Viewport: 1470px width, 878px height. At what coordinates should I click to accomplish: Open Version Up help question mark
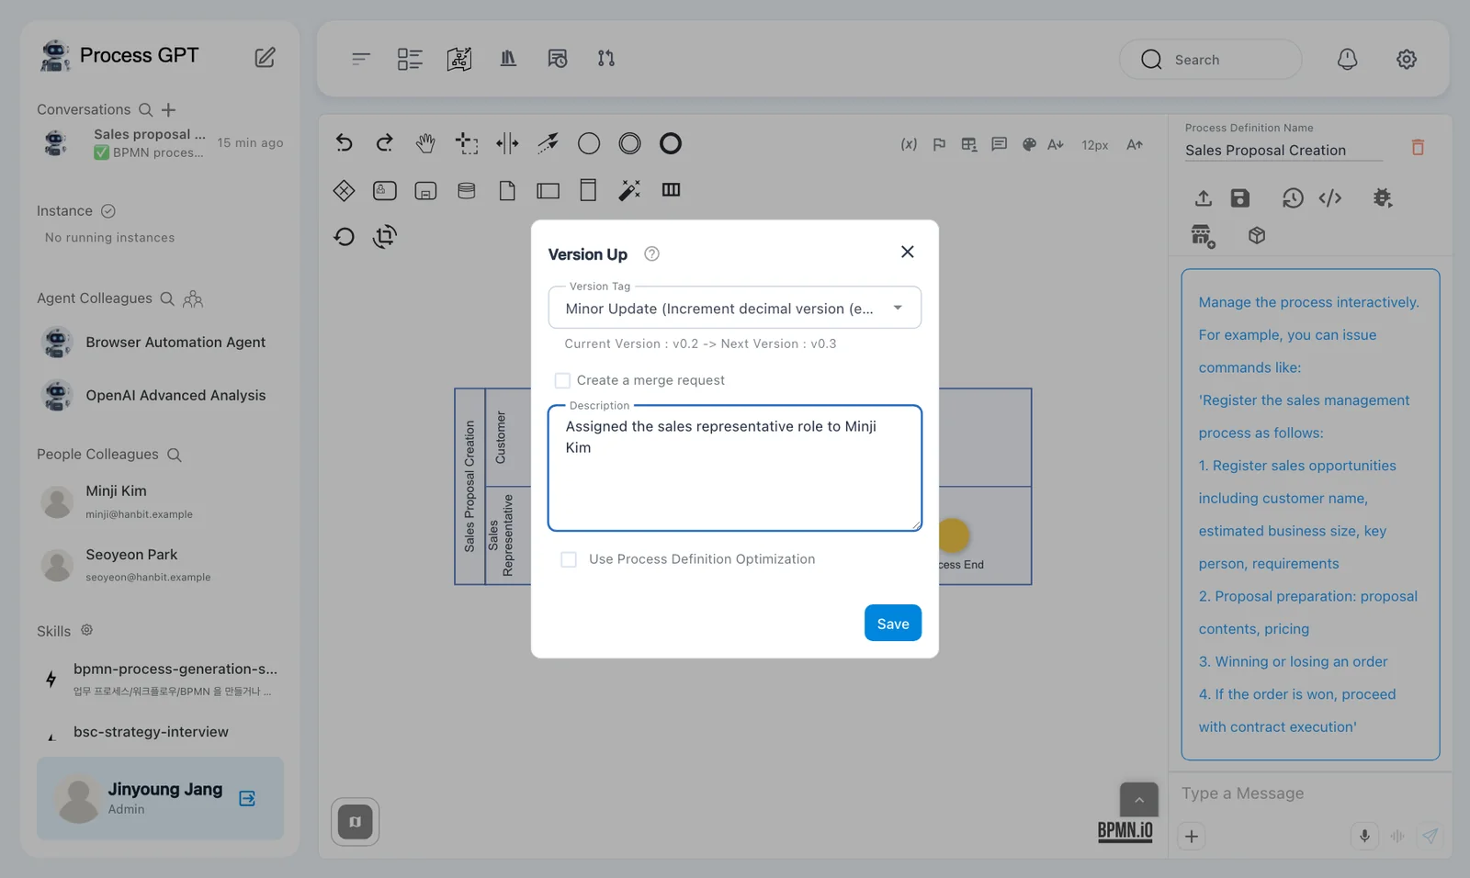651,254
